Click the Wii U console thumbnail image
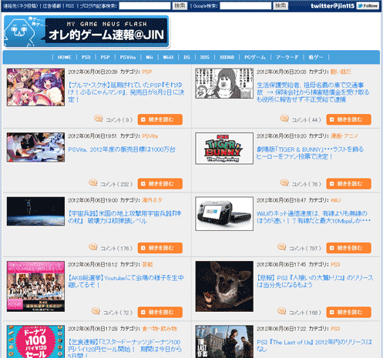This screenshot has width=383, height=358. [224, 214]
